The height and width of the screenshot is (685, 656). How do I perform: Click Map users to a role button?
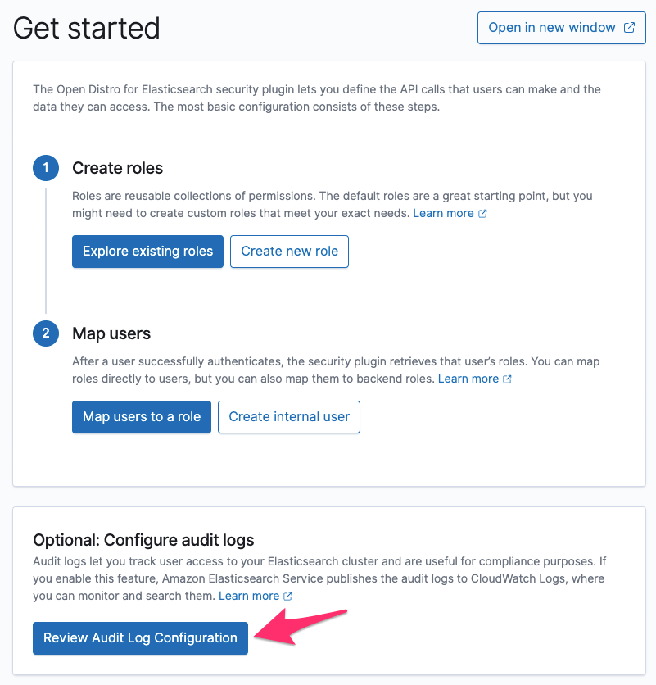pos(142,417)
